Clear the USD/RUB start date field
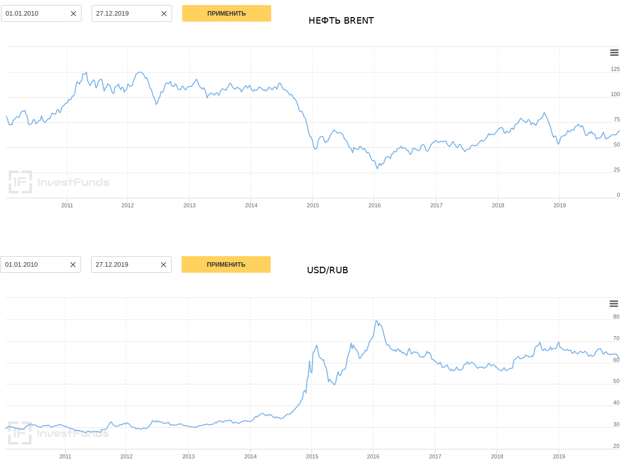Image resolution: width=636 pixels, height=471 pixels. coord(73,265)
